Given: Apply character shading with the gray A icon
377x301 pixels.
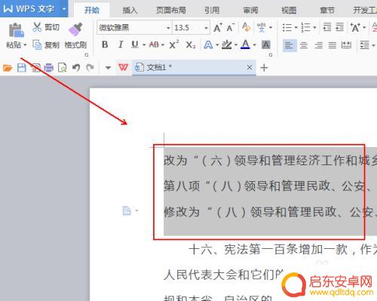Looking at the screenshot, I should [266, 45].
